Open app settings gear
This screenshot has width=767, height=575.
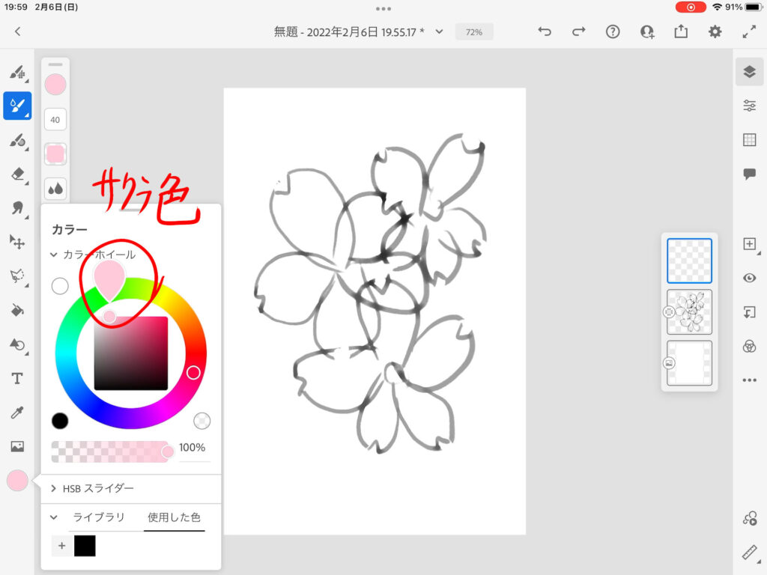coord(715,31)
